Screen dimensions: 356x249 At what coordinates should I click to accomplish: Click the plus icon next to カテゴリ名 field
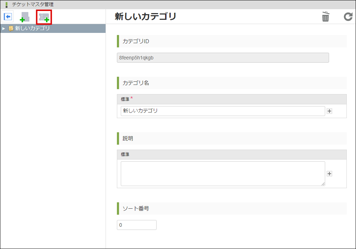click(329, 111)
